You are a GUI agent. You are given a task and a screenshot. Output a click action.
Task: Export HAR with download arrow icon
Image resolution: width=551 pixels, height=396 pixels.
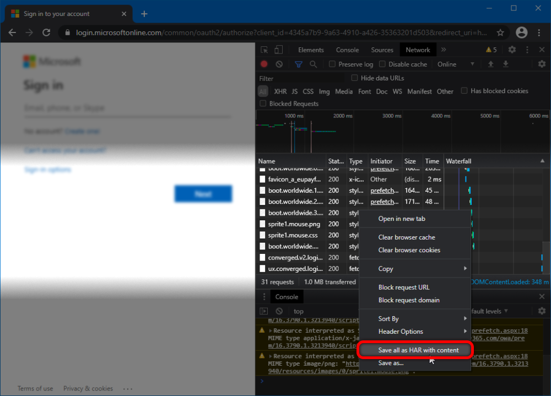click(x=506, y=64)
